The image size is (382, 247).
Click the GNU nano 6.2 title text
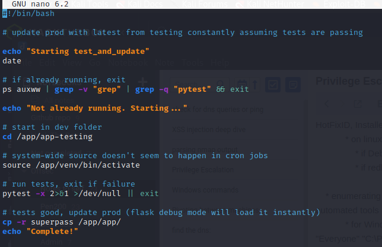tap(40, 4)
